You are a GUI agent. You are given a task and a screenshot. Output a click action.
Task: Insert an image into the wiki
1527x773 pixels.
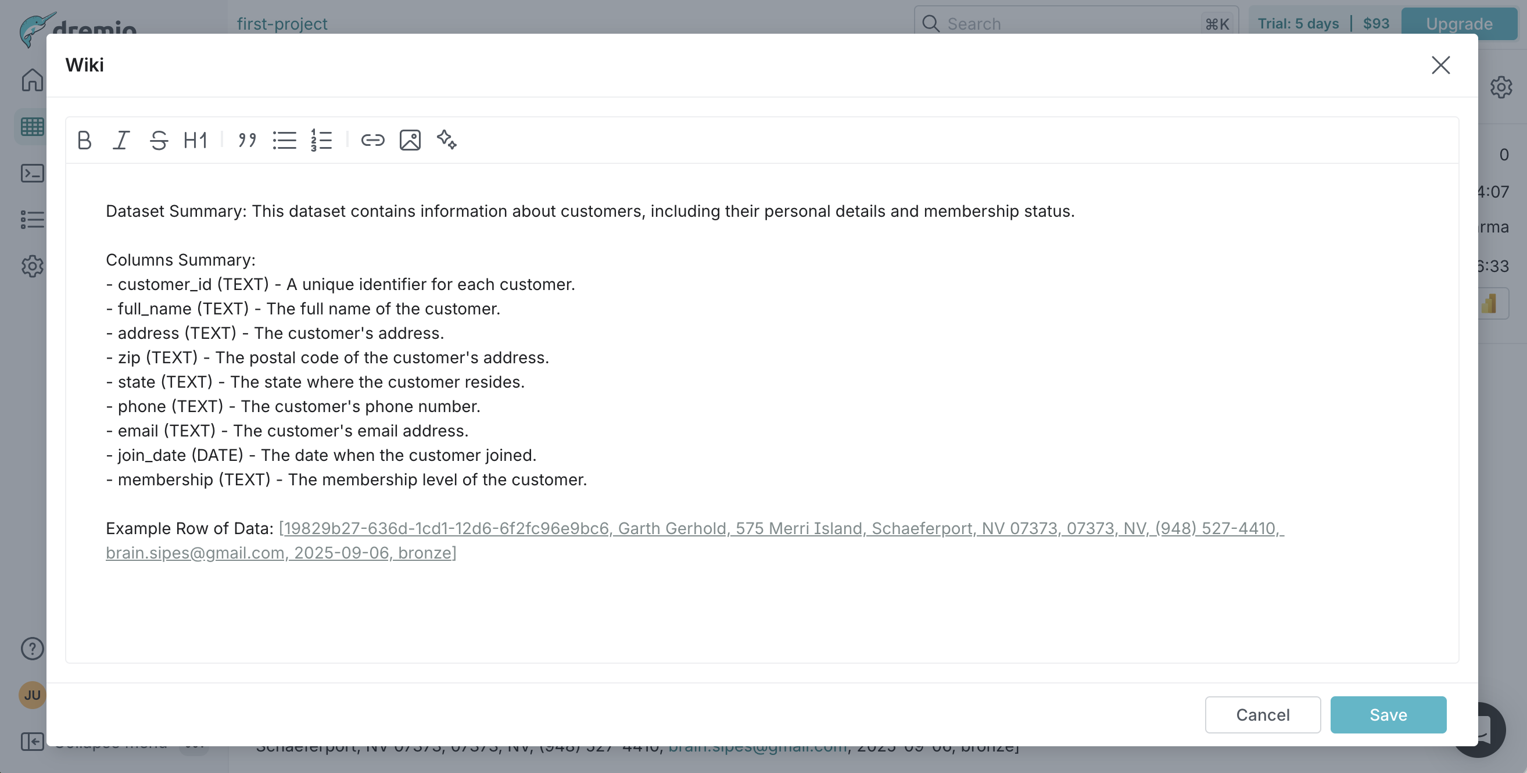pos(410,140)
